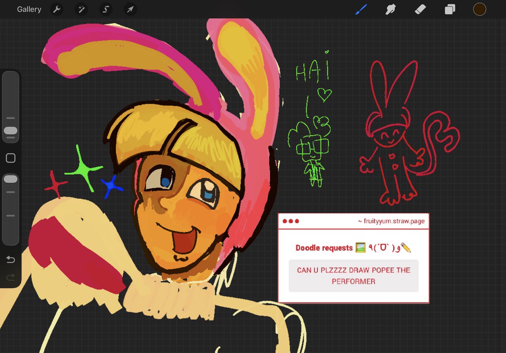Undo the last stroke with the undo arrow
The image size is (506, 353).
coord(11,259)
